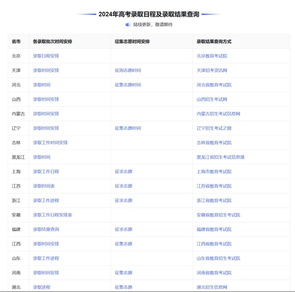Visit 浙江省教育考试院 link
The width and height of the screenshot is (295, 292).
tap(214, 201)
